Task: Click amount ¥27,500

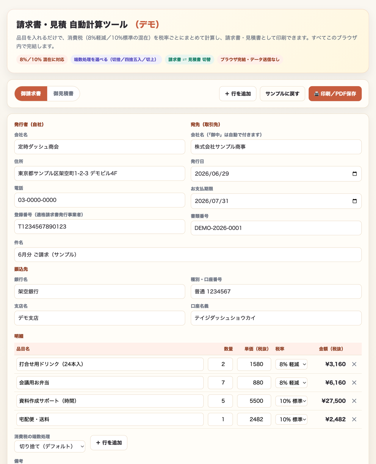Action: point(334,401)
